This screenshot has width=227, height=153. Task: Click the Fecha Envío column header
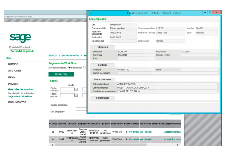click(x=94, y=124)
